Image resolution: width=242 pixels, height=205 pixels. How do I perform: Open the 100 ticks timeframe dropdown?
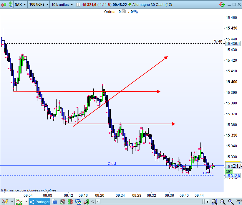coord(39,4)
